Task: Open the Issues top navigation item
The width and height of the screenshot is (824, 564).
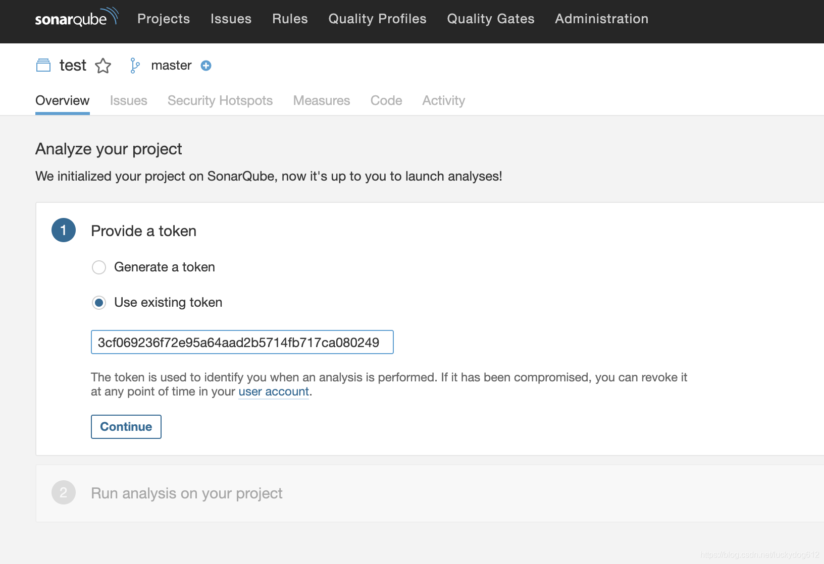Action: tap(231, 19)
